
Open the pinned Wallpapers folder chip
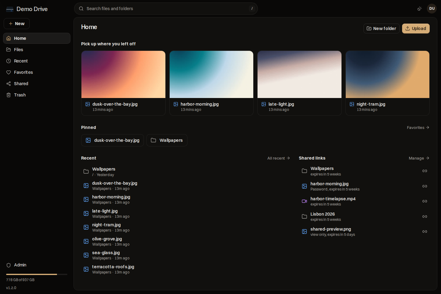(x=167, y=140)
